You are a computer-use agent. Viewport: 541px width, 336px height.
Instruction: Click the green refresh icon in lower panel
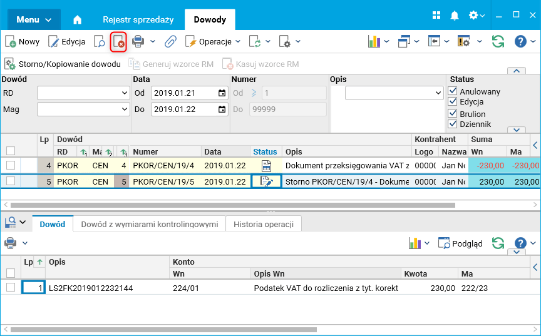pos(498,243)
